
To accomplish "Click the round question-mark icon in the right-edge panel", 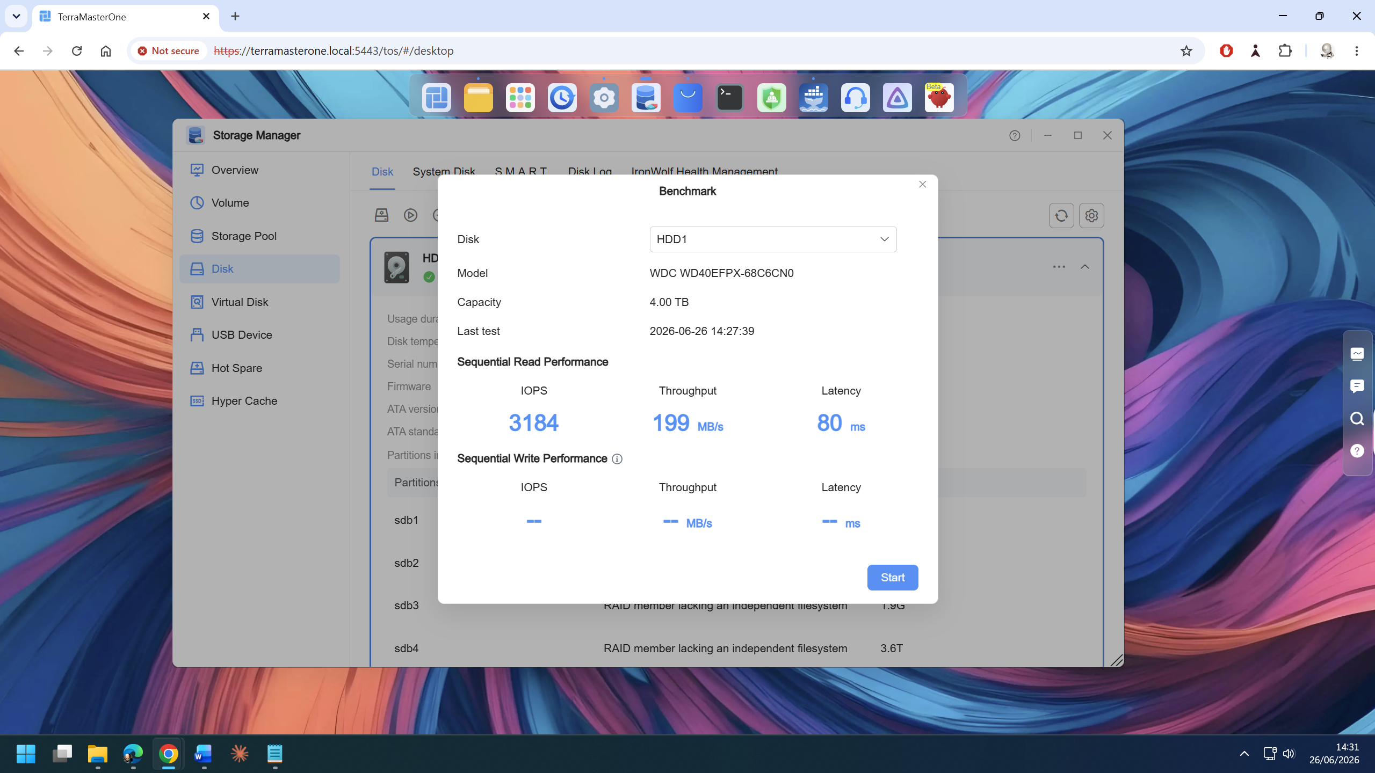I will (1357, 451).
